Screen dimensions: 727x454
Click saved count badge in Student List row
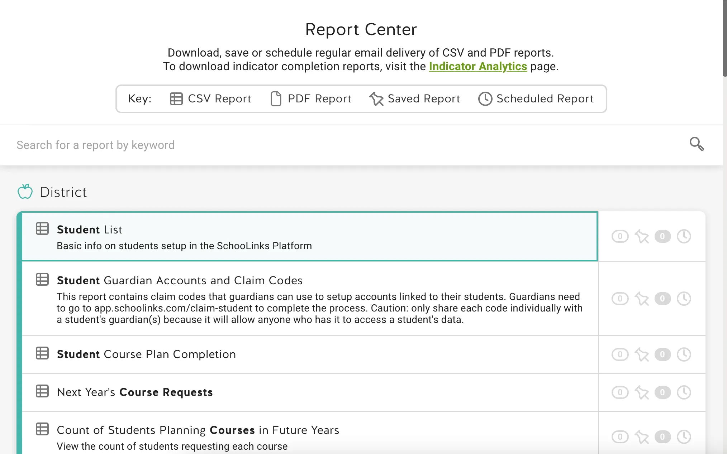[620, 236]
